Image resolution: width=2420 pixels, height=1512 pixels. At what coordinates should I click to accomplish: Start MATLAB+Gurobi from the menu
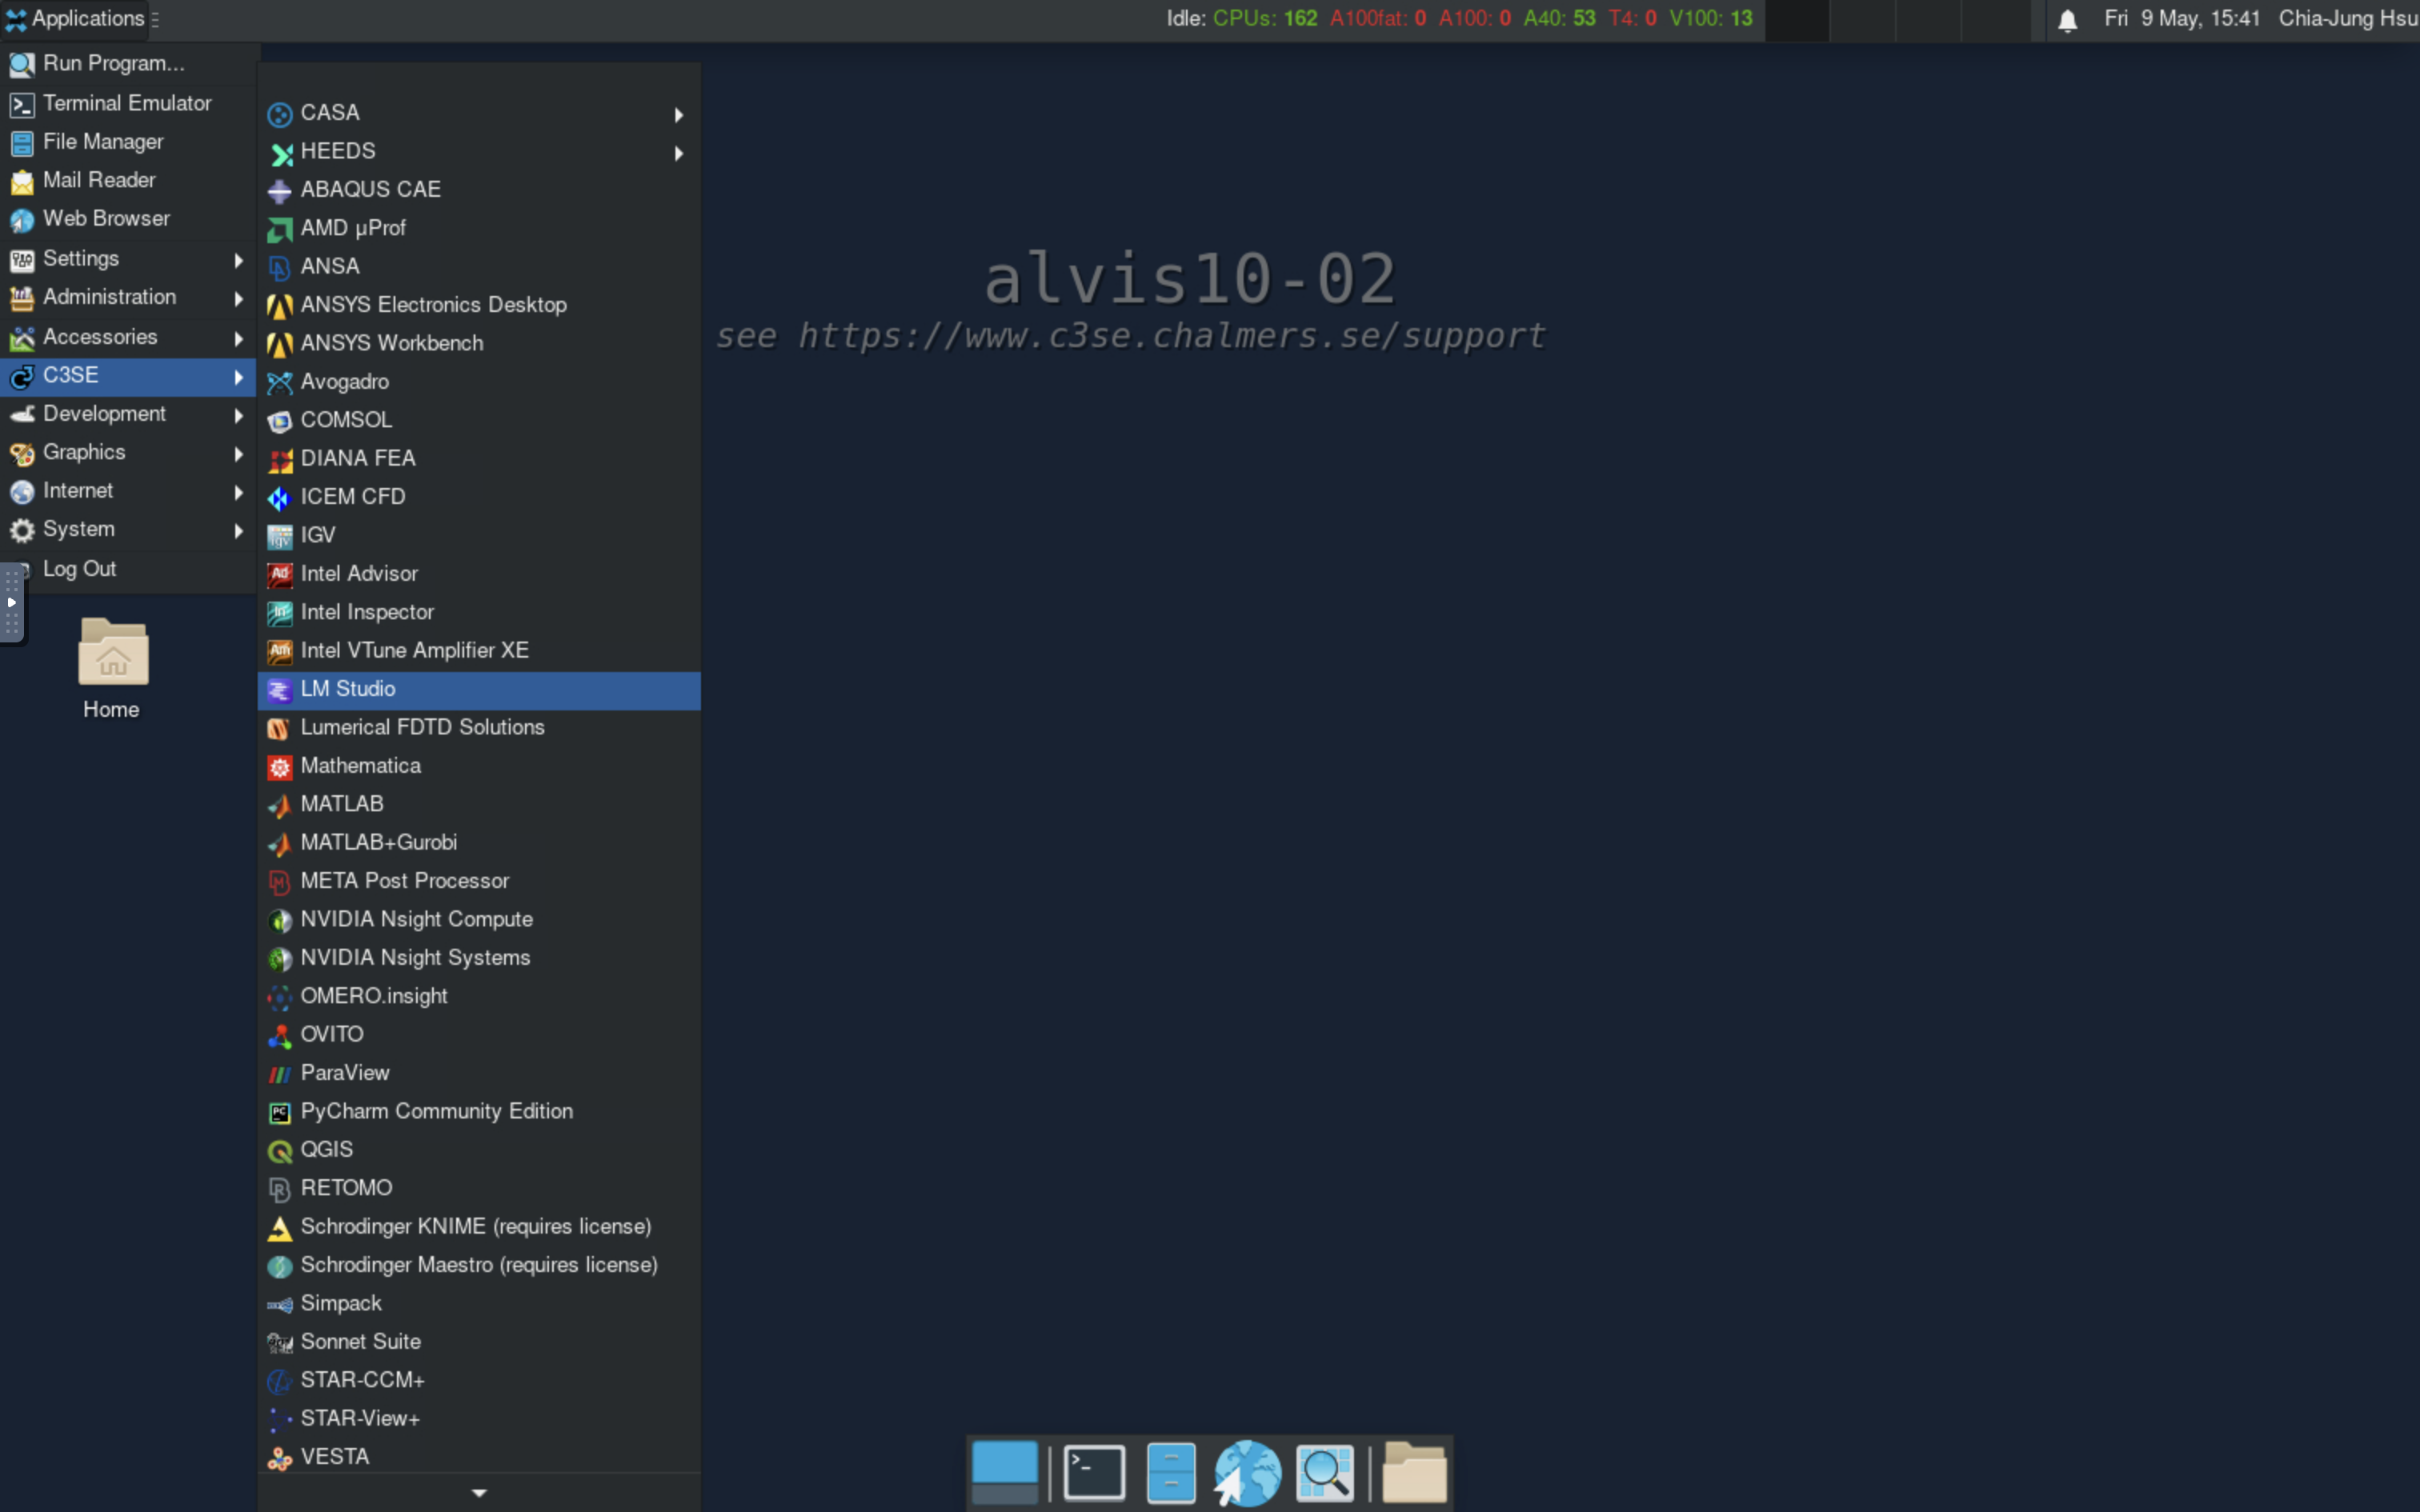point(378,843)
